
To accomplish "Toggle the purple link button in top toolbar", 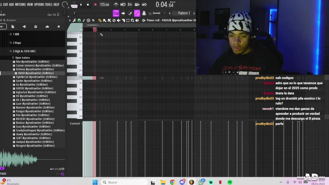I will pos(137,13).
